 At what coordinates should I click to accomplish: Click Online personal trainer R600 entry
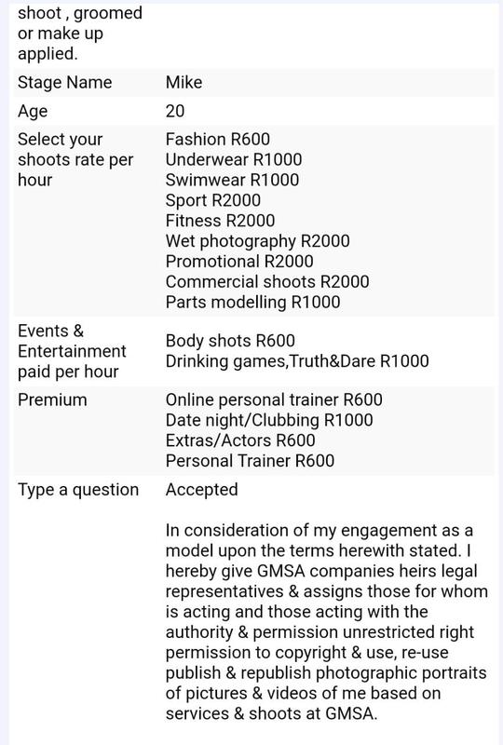coord(274,400)
